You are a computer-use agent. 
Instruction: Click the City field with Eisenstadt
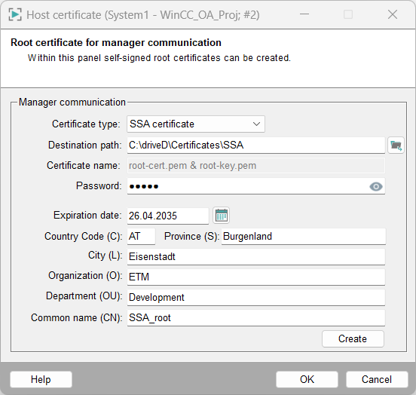(x=256, y=257)
